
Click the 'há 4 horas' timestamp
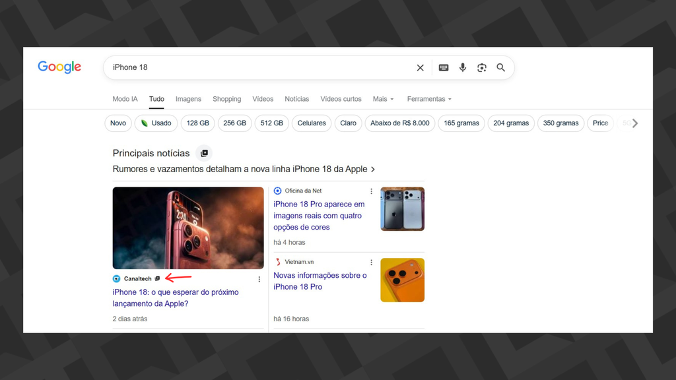pyautogui.click(x=289, y=243)
